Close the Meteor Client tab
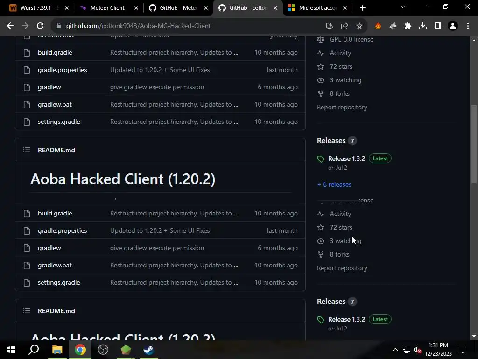 click(136, 8)
